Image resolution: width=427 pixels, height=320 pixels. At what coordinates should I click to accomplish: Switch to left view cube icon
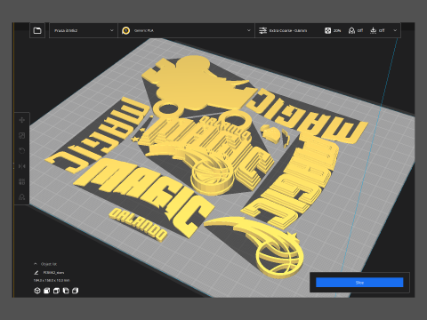point(66,291)
